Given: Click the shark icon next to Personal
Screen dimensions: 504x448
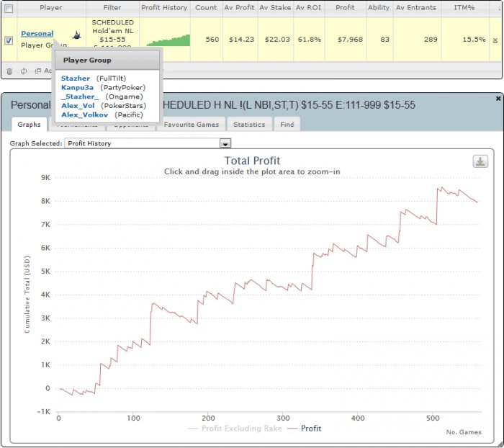Looking at the screenshot, I should [x=76, y=35].
